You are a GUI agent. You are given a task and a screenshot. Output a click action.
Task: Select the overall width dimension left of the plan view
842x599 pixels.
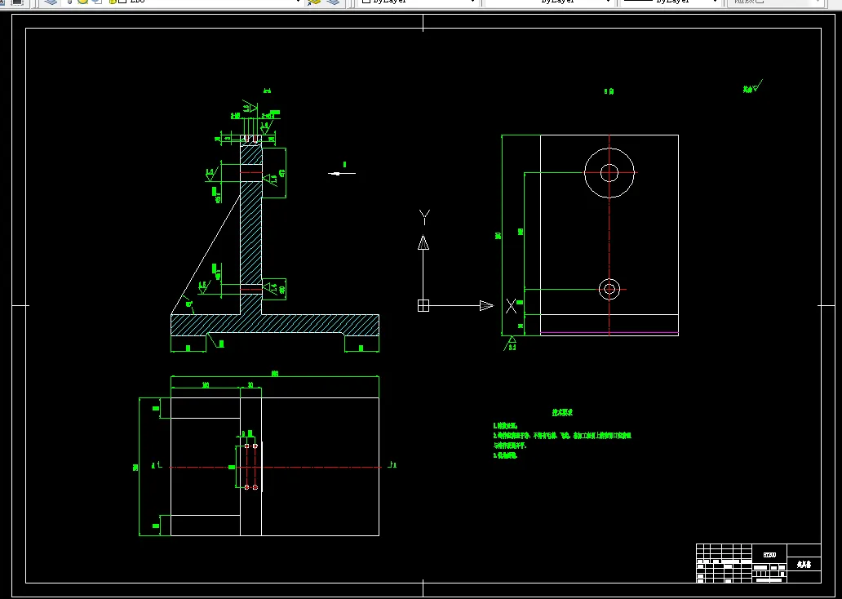(x=135, y=468)
